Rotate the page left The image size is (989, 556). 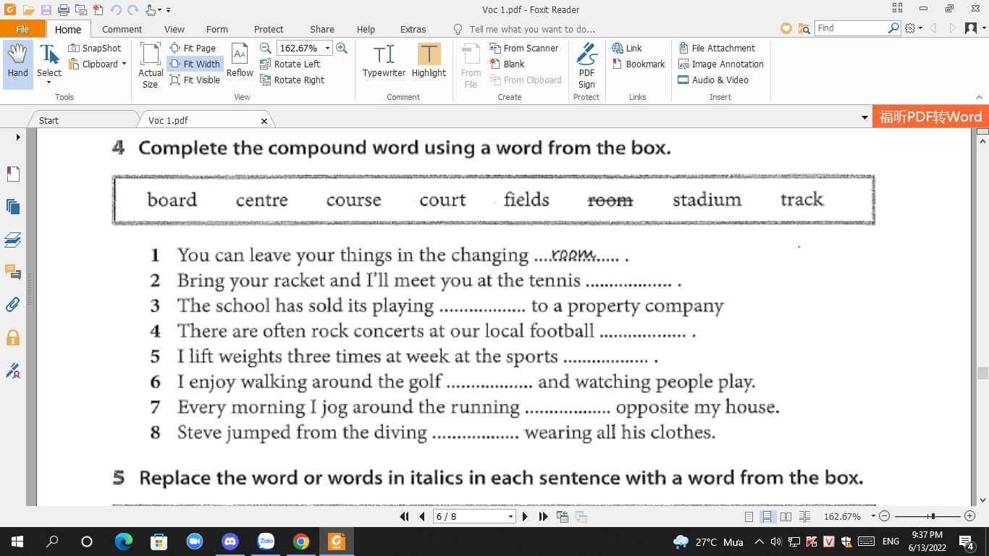(x=290, y=64)
